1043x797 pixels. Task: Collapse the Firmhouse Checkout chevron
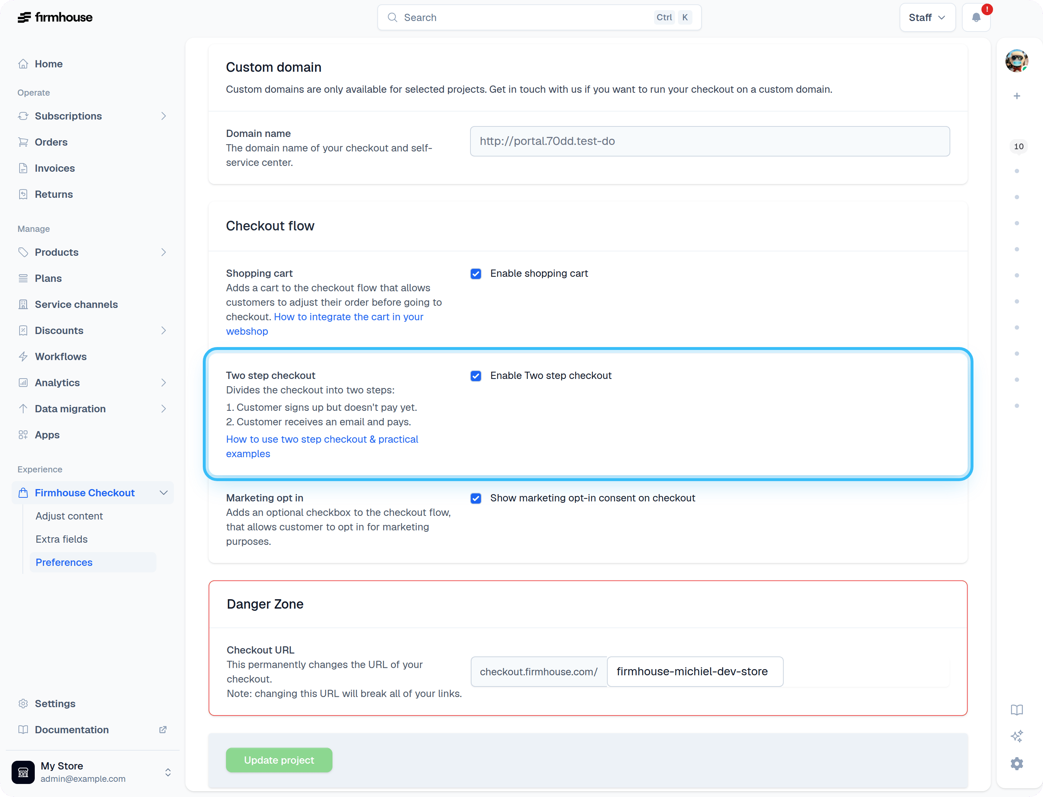[x=164, y=493]
